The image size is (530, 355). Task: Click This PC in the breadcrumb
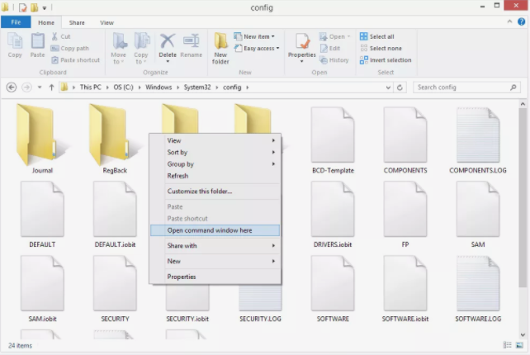[x=91, y=88]
